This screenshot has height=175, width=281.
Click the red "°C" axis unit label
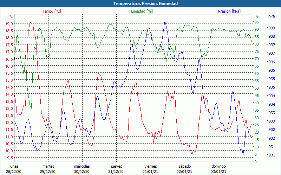pos(11,16)
